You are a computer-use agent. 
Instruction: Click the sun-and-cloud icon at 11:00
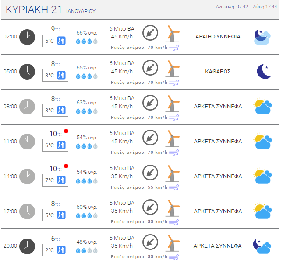click(x=262, y=141)
